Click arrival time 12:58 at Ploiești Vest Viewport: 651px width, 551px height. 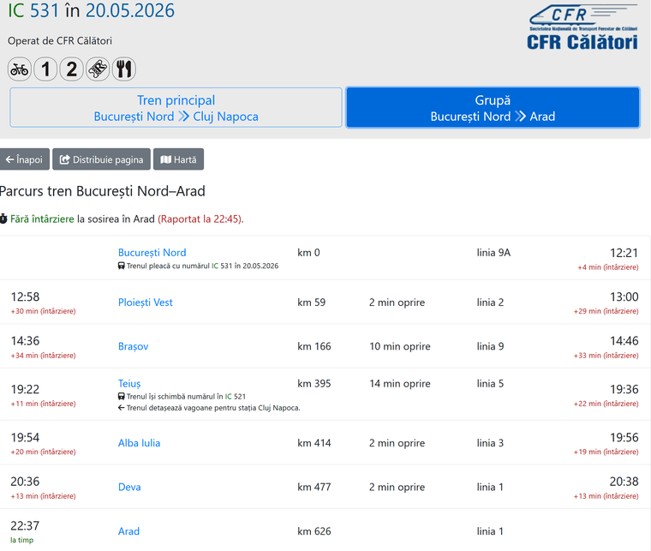click(25, 296)
